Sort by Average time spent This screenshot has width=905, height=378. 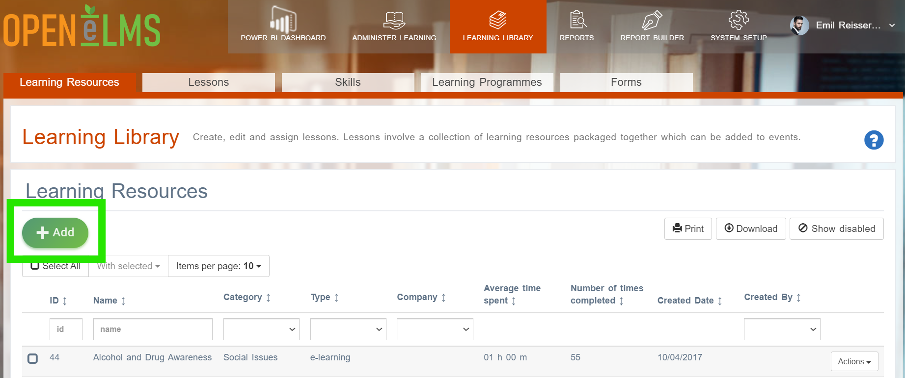click(514, 301)
